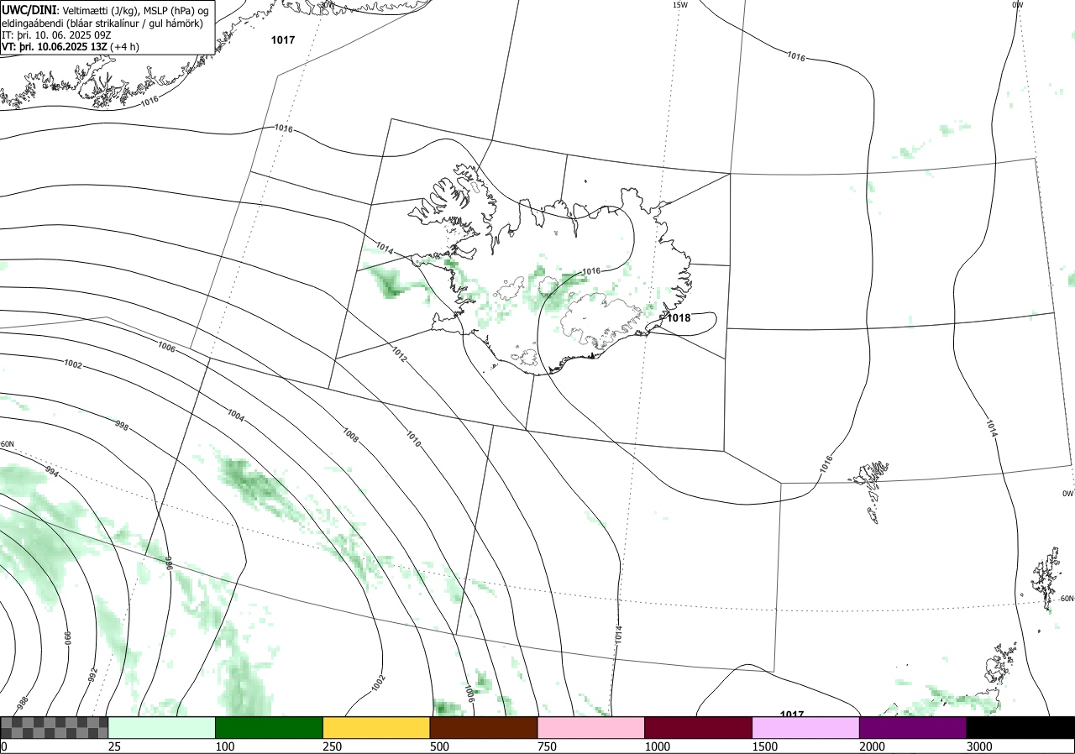The image size is (1075, 754).
Task: Click the 994 isobar label
Action: 52,471
